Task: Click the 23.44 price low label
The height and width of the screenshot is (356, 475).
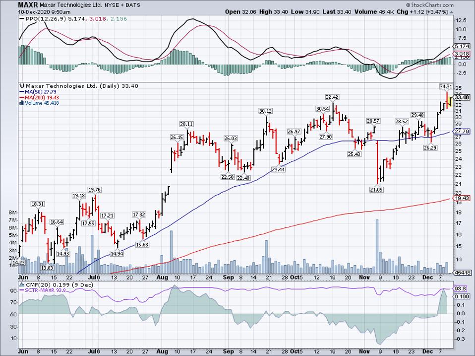Action: coord(278,169)
